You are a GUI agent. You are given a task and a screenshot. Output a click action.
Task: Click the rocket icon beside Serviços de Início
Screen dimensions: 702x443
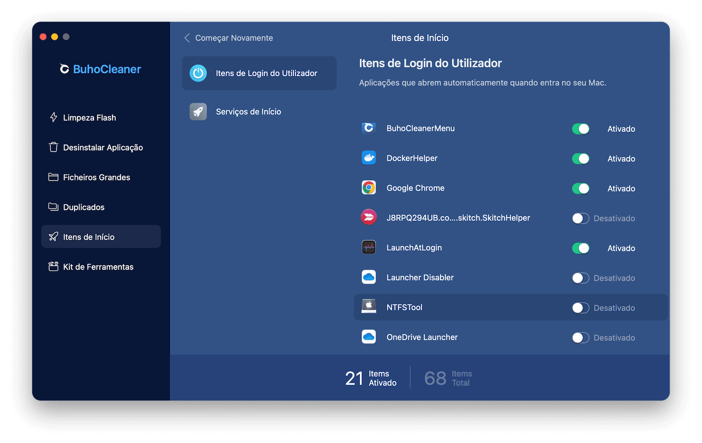click(x=198, y=111)
